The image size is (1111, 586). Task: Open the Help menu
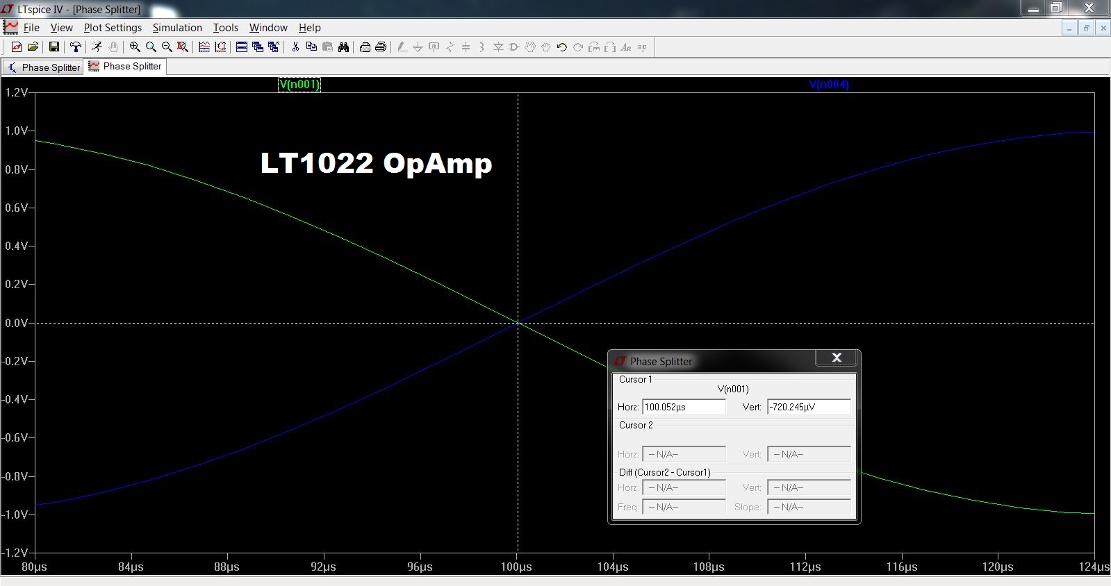(310, 28)
